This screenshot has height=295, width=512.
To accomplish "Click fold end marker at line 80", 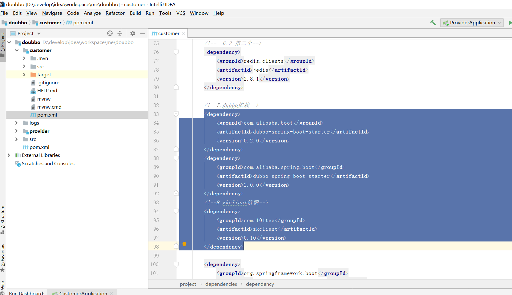I will point(176,87).
